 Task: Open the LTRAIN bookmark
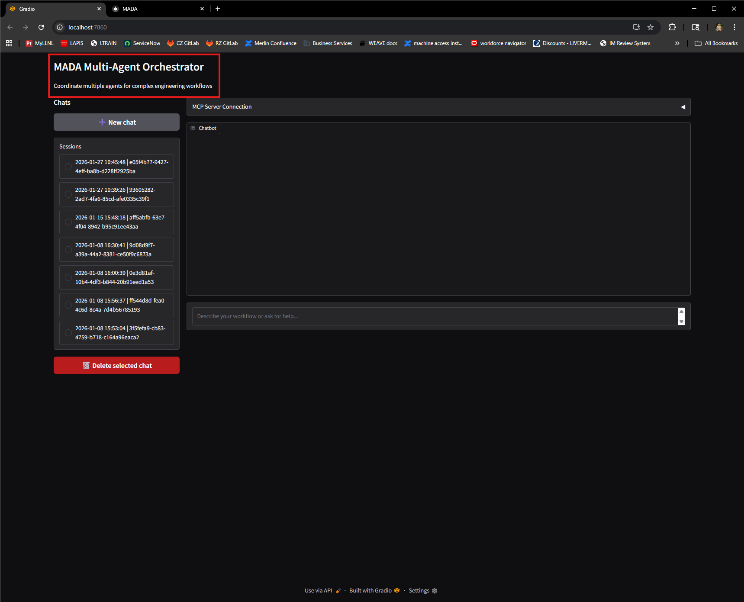coord(104,43)
